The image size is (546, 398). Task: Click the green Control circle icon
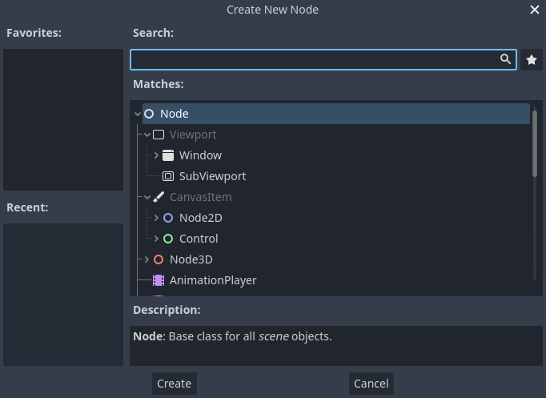168,239
